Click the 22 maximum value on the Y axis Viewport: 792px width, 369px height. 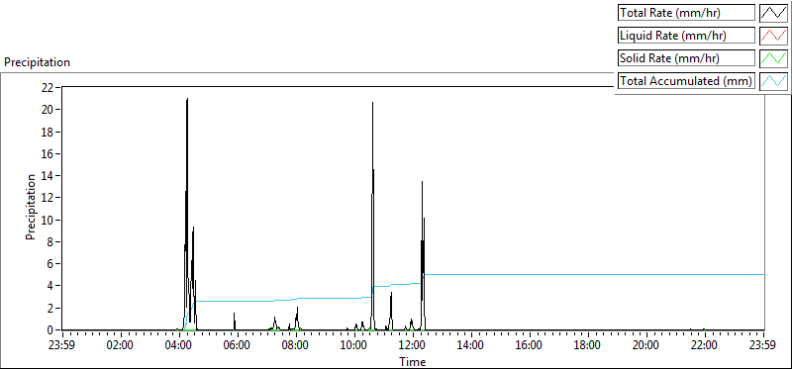tap(48, 87)
